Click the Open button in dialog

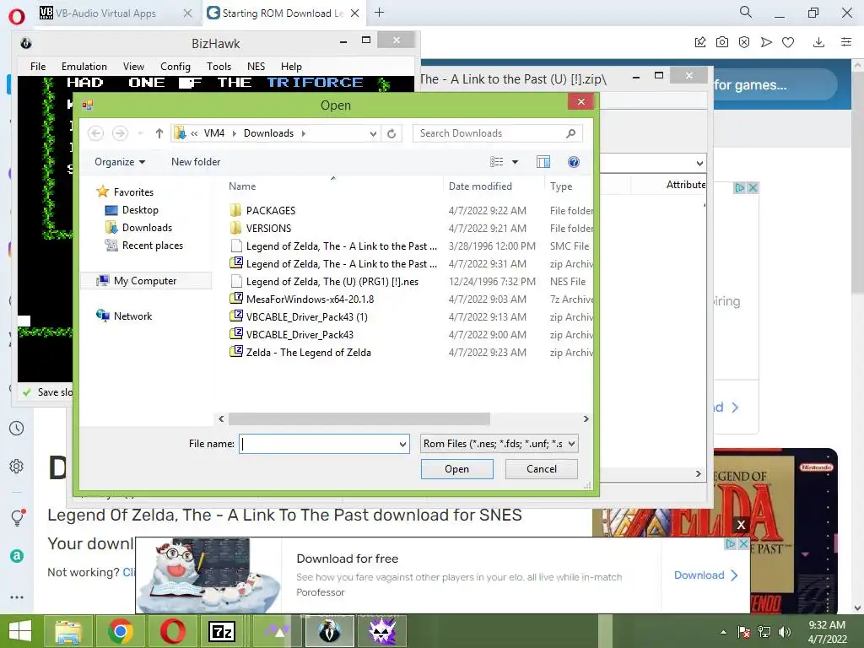coord(456,469)
